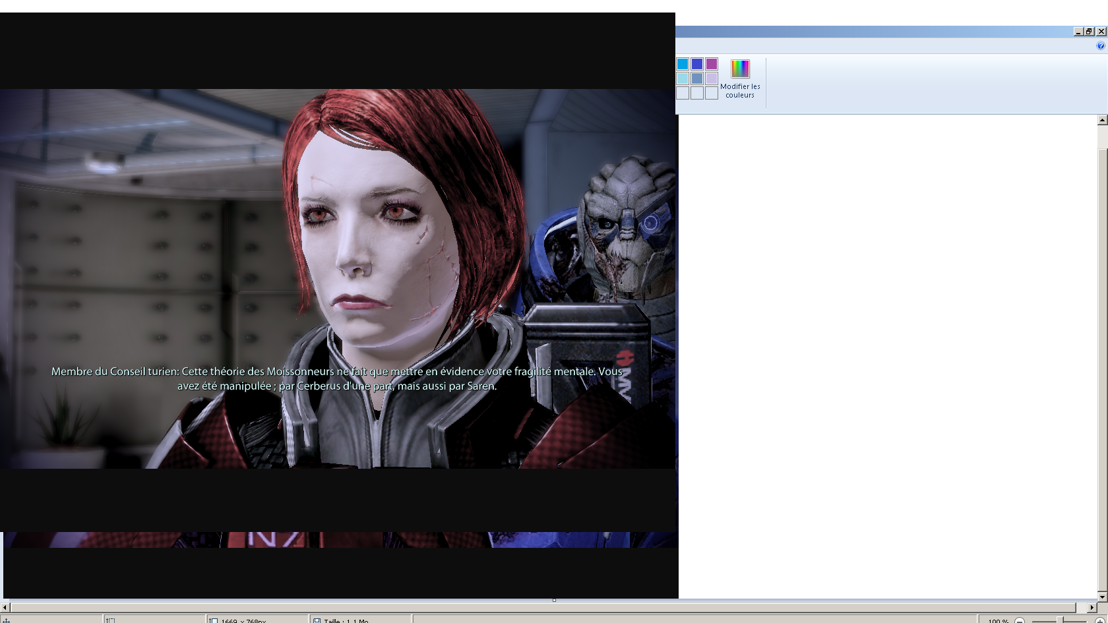Zoom in using the plus icon
Viewport: 1108px width, 623px height.
click(1099, 620)
